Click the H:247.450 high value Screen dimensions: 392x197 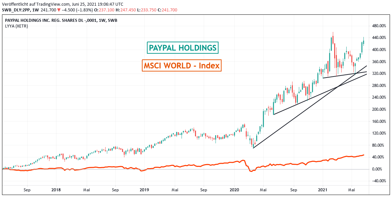tap(126, 10)
